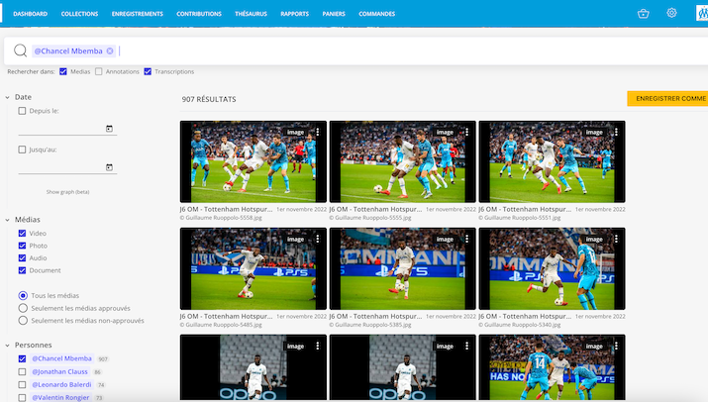Viewport: 708px width, 402px height.
Task: Open calendar picker for Depuis le date
Action: [x=109, y=129]
